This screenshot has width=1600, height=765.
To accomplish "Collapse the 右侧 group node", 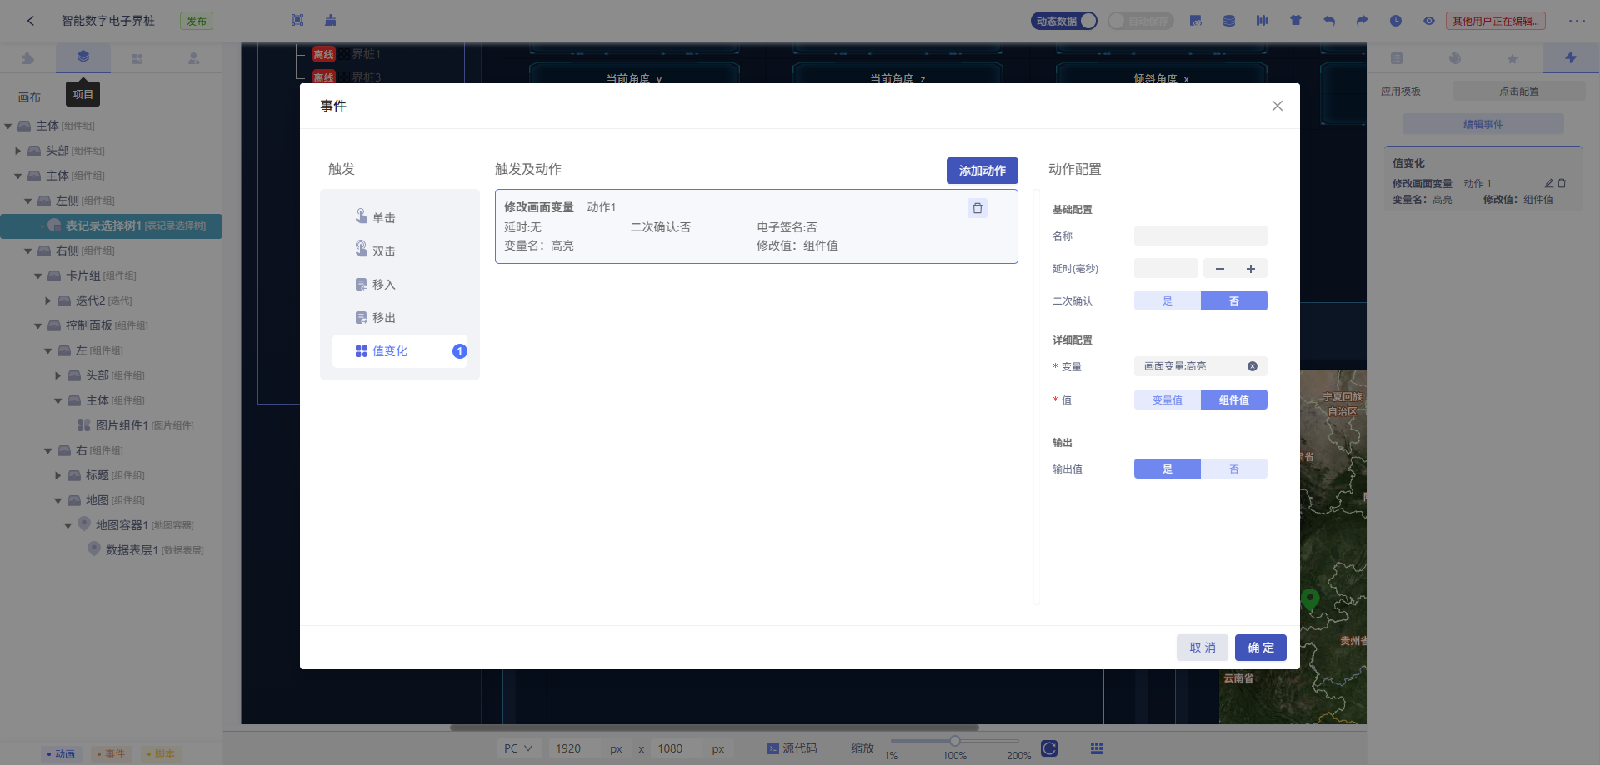I will pos(28,251).
